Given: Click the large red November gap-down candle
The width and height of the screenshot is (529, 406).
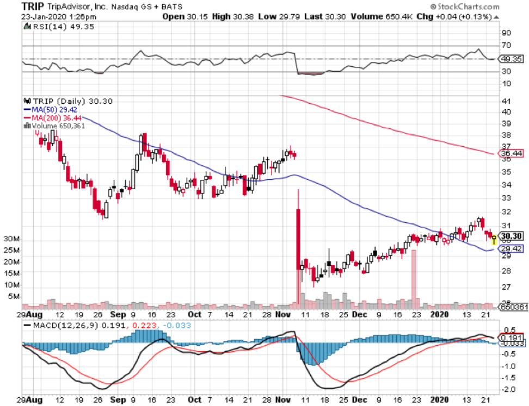Looking at the screenshot, I should coord(298,238).
